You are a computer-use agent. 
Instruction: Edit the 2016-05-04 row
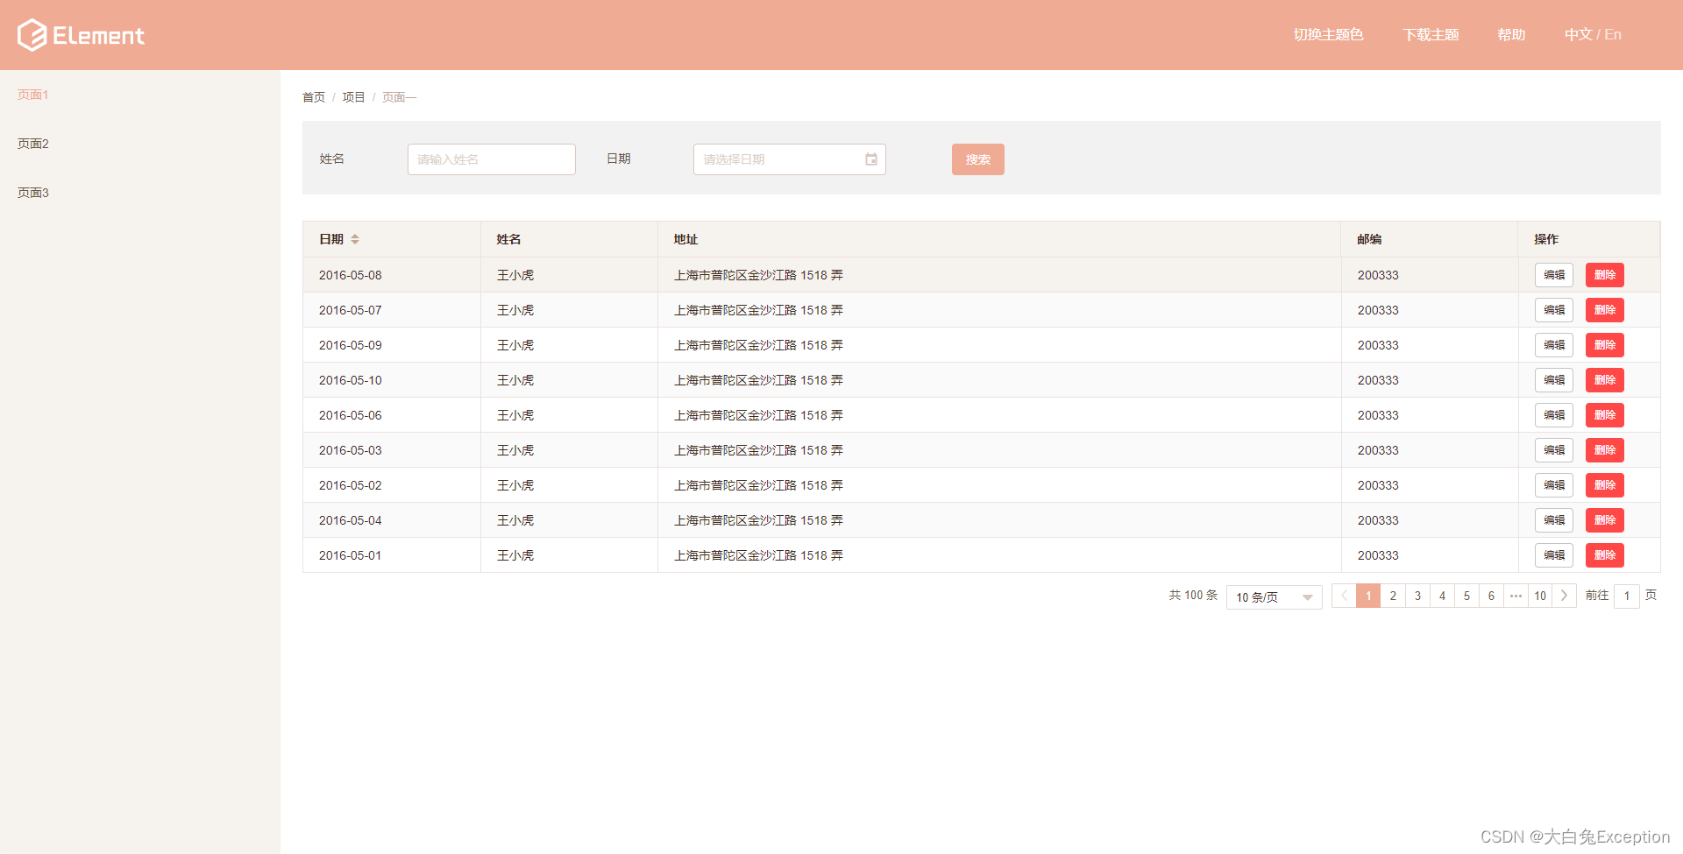tap(1554, 520)
